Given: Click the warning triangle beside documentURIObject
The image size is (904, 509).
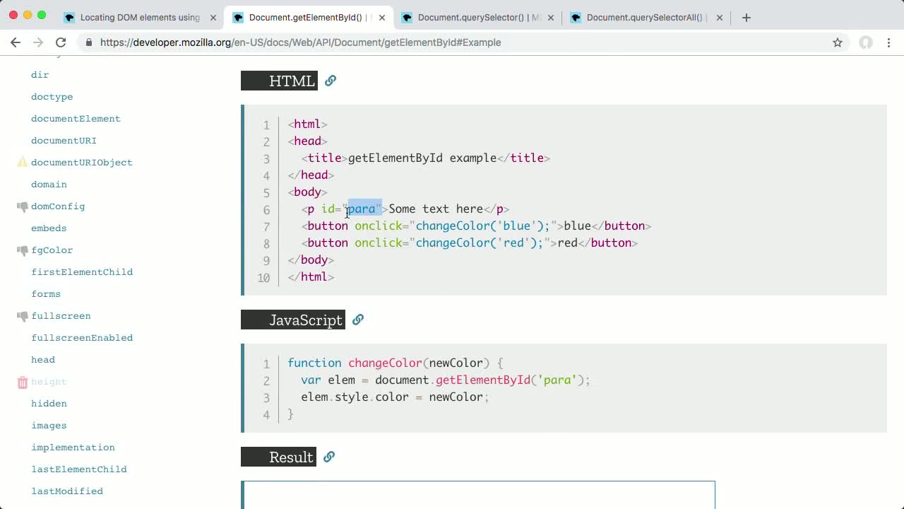Looking at the screenshot, I should point(22,162).
